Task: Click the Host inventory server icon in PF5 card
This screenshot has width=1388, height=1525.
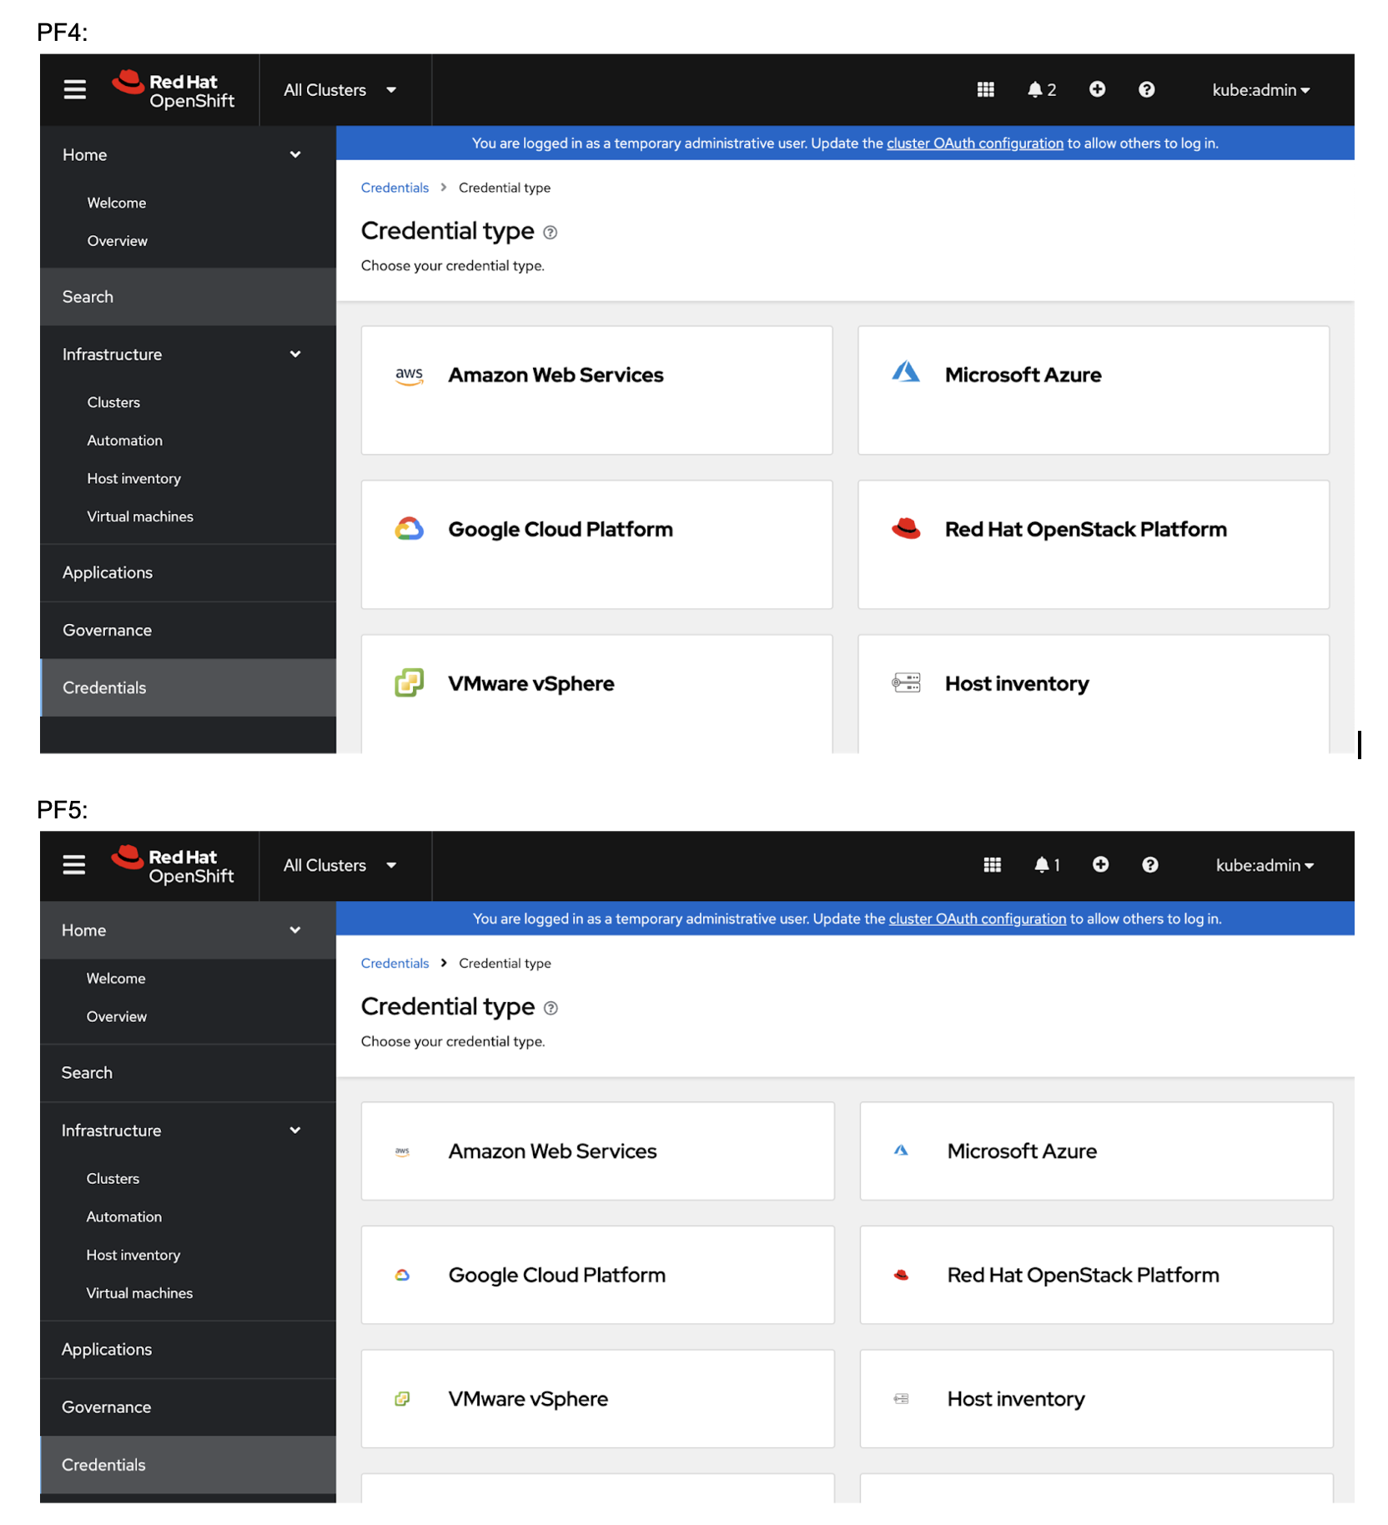Action: 901,1399
